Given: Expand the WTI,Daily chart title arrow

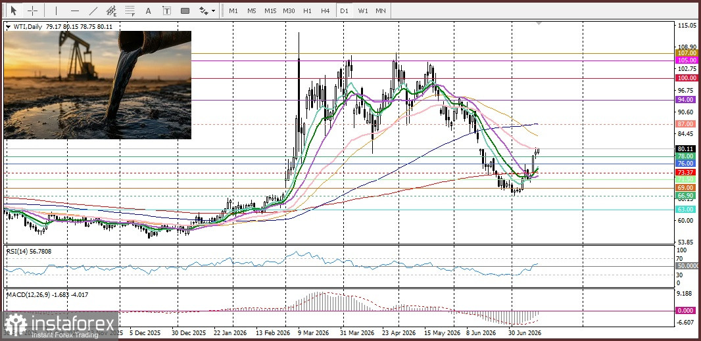Looking at the screenshot, I should click(8, 27).
